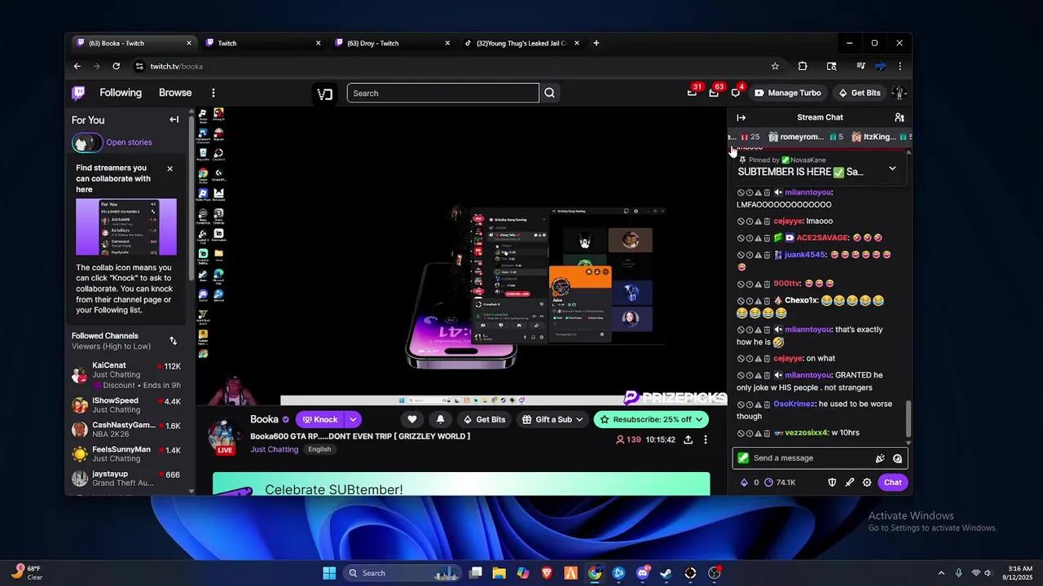Go to the Following page
Viewport: 1043px width, 586px height.
pos(121,93)
